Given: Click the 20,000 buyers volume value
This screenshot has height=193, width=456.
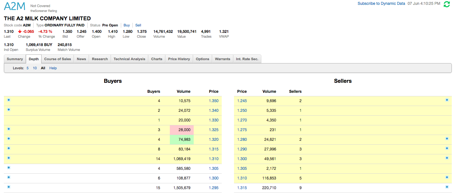Looking at the screenshot, I should click(184, 120).
